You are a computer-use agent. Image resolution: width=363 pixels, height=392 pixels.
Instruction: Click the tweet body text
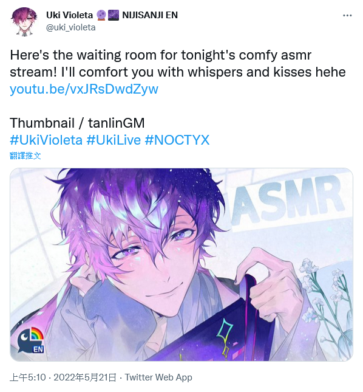tap(178, 63)
